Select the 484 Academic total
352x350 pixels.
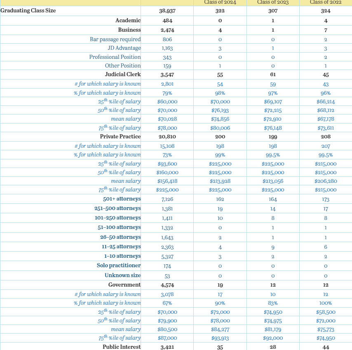167,21
